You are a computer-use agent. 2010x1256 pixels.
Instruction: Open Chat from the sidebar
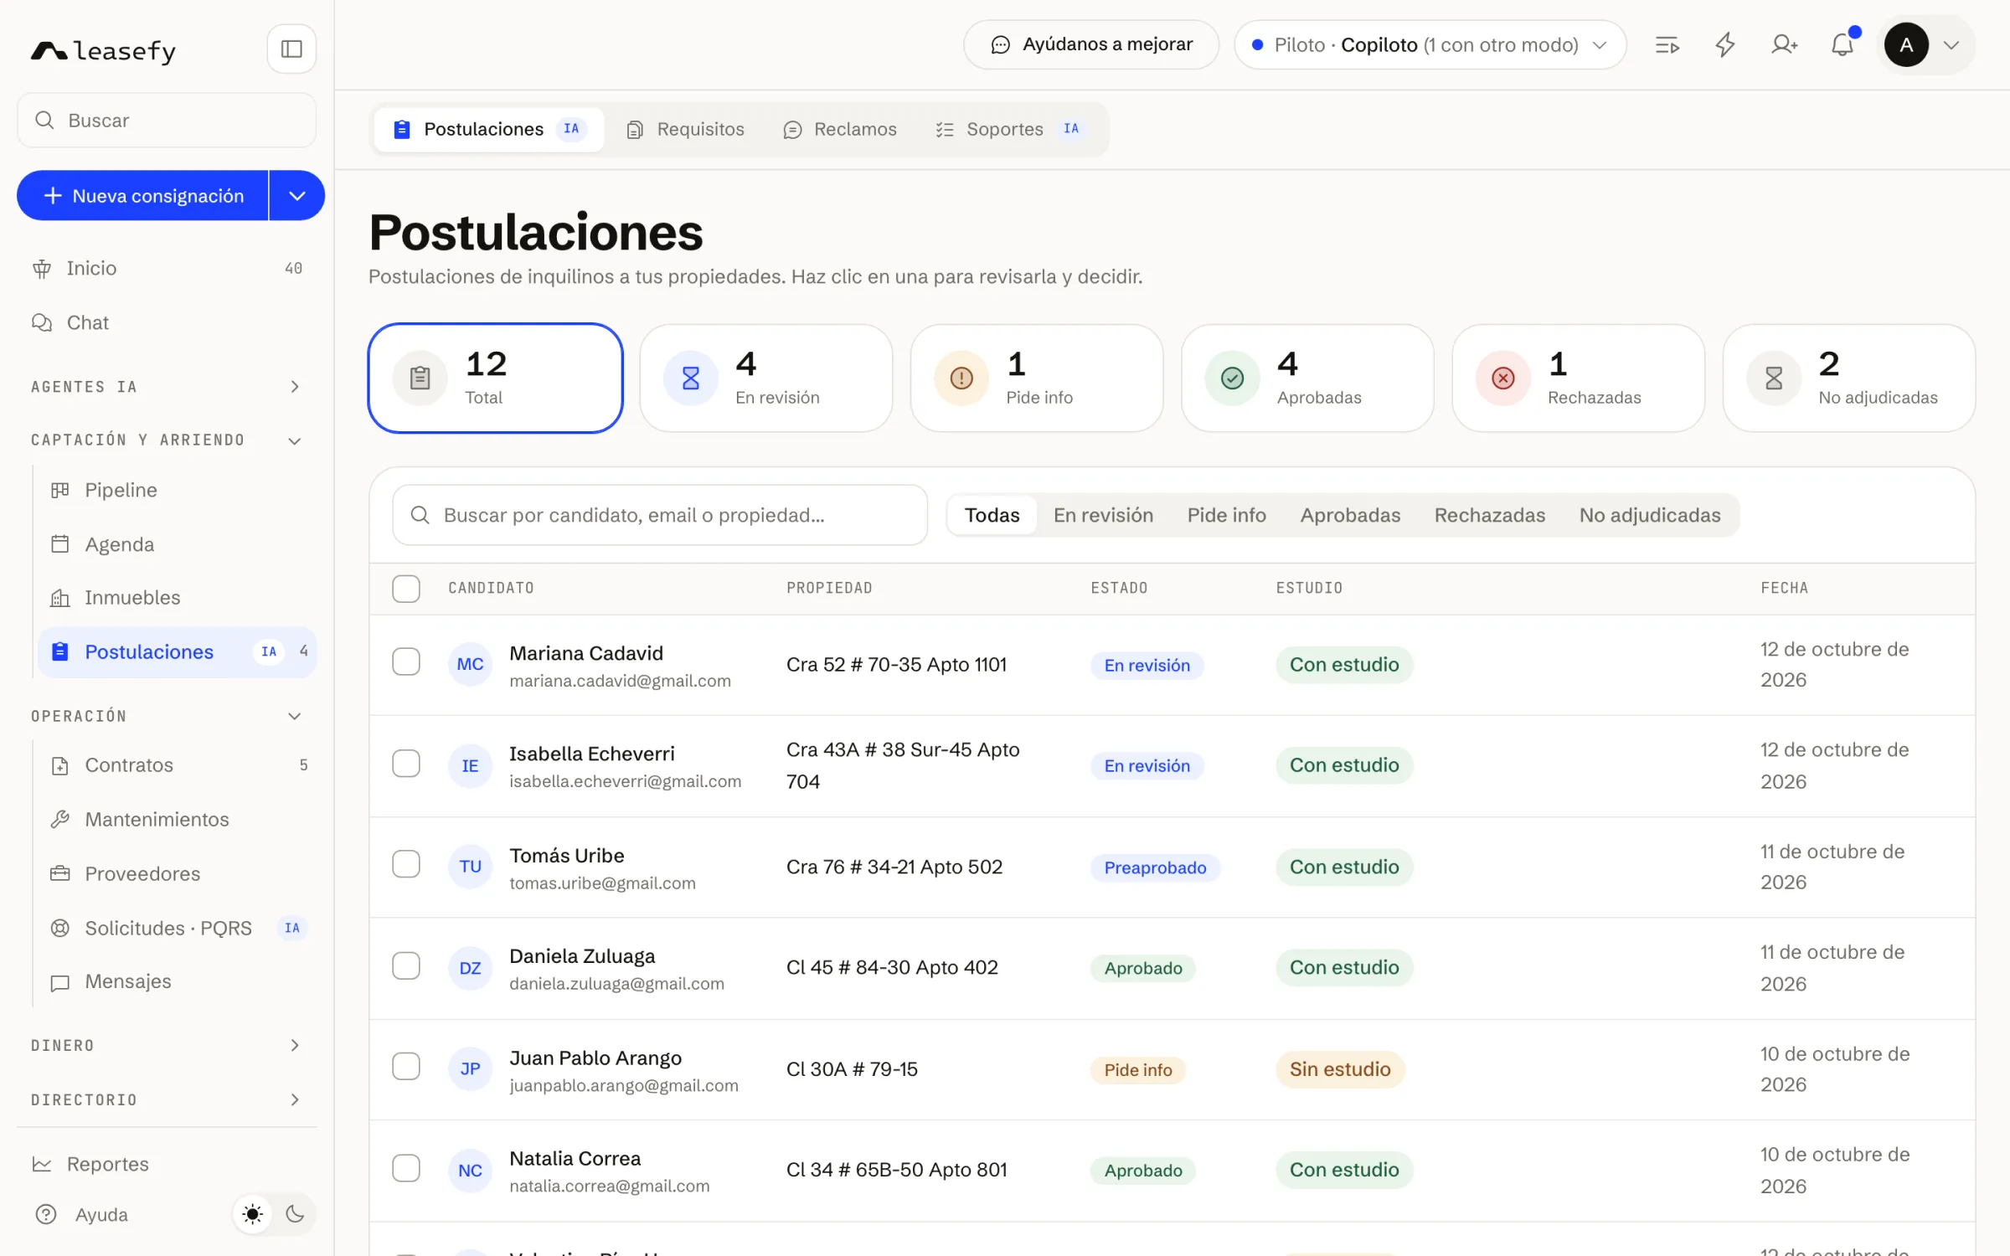click(x=167, y=322)
